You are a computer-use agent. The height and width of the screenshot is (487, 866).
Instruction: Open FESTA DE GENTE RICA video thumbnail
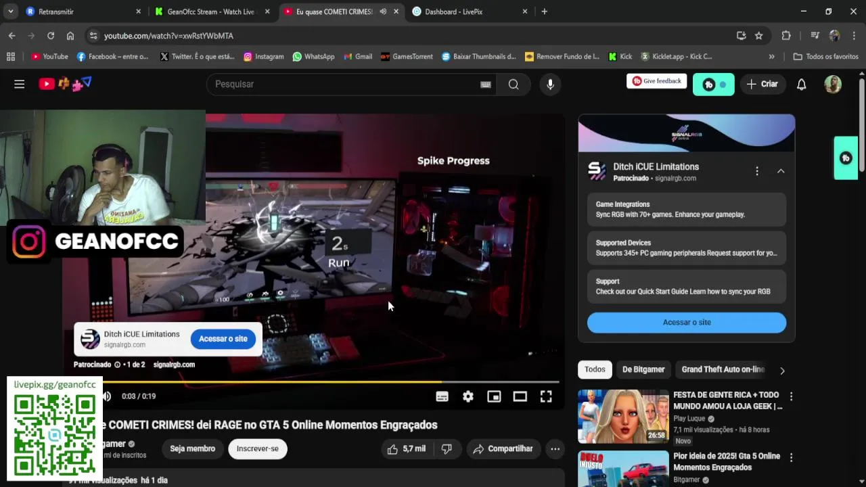(622, 417)
